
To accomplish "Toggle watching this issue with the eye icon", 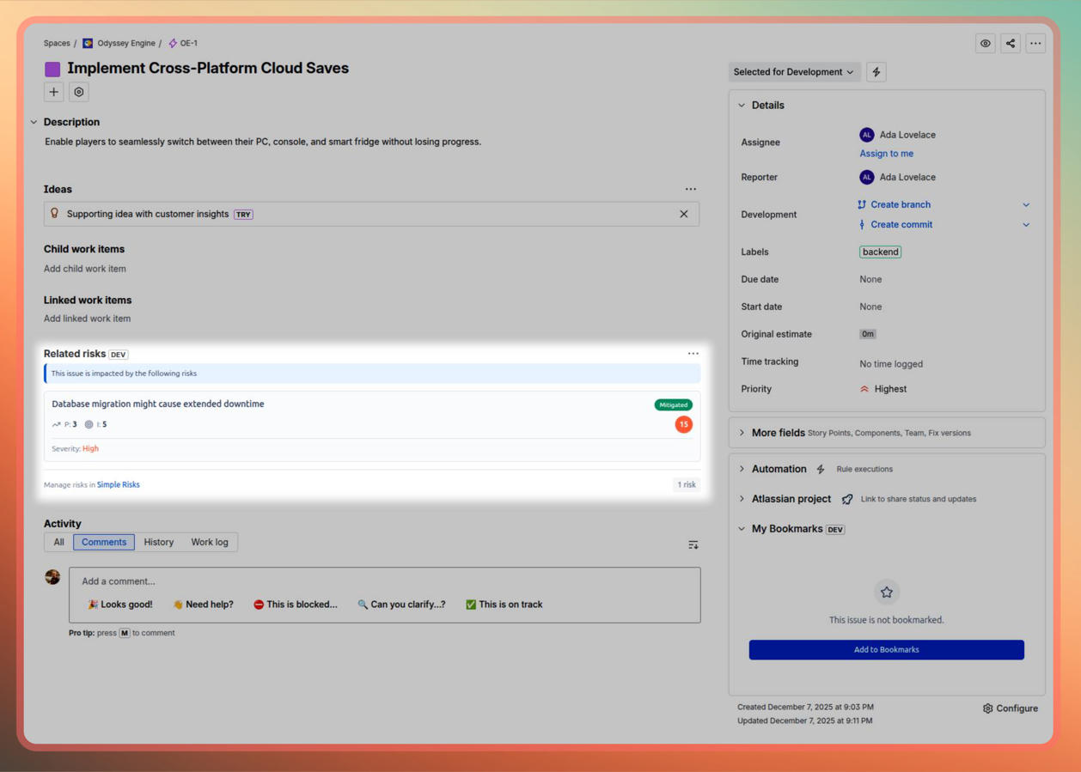I will coord(985,43).
